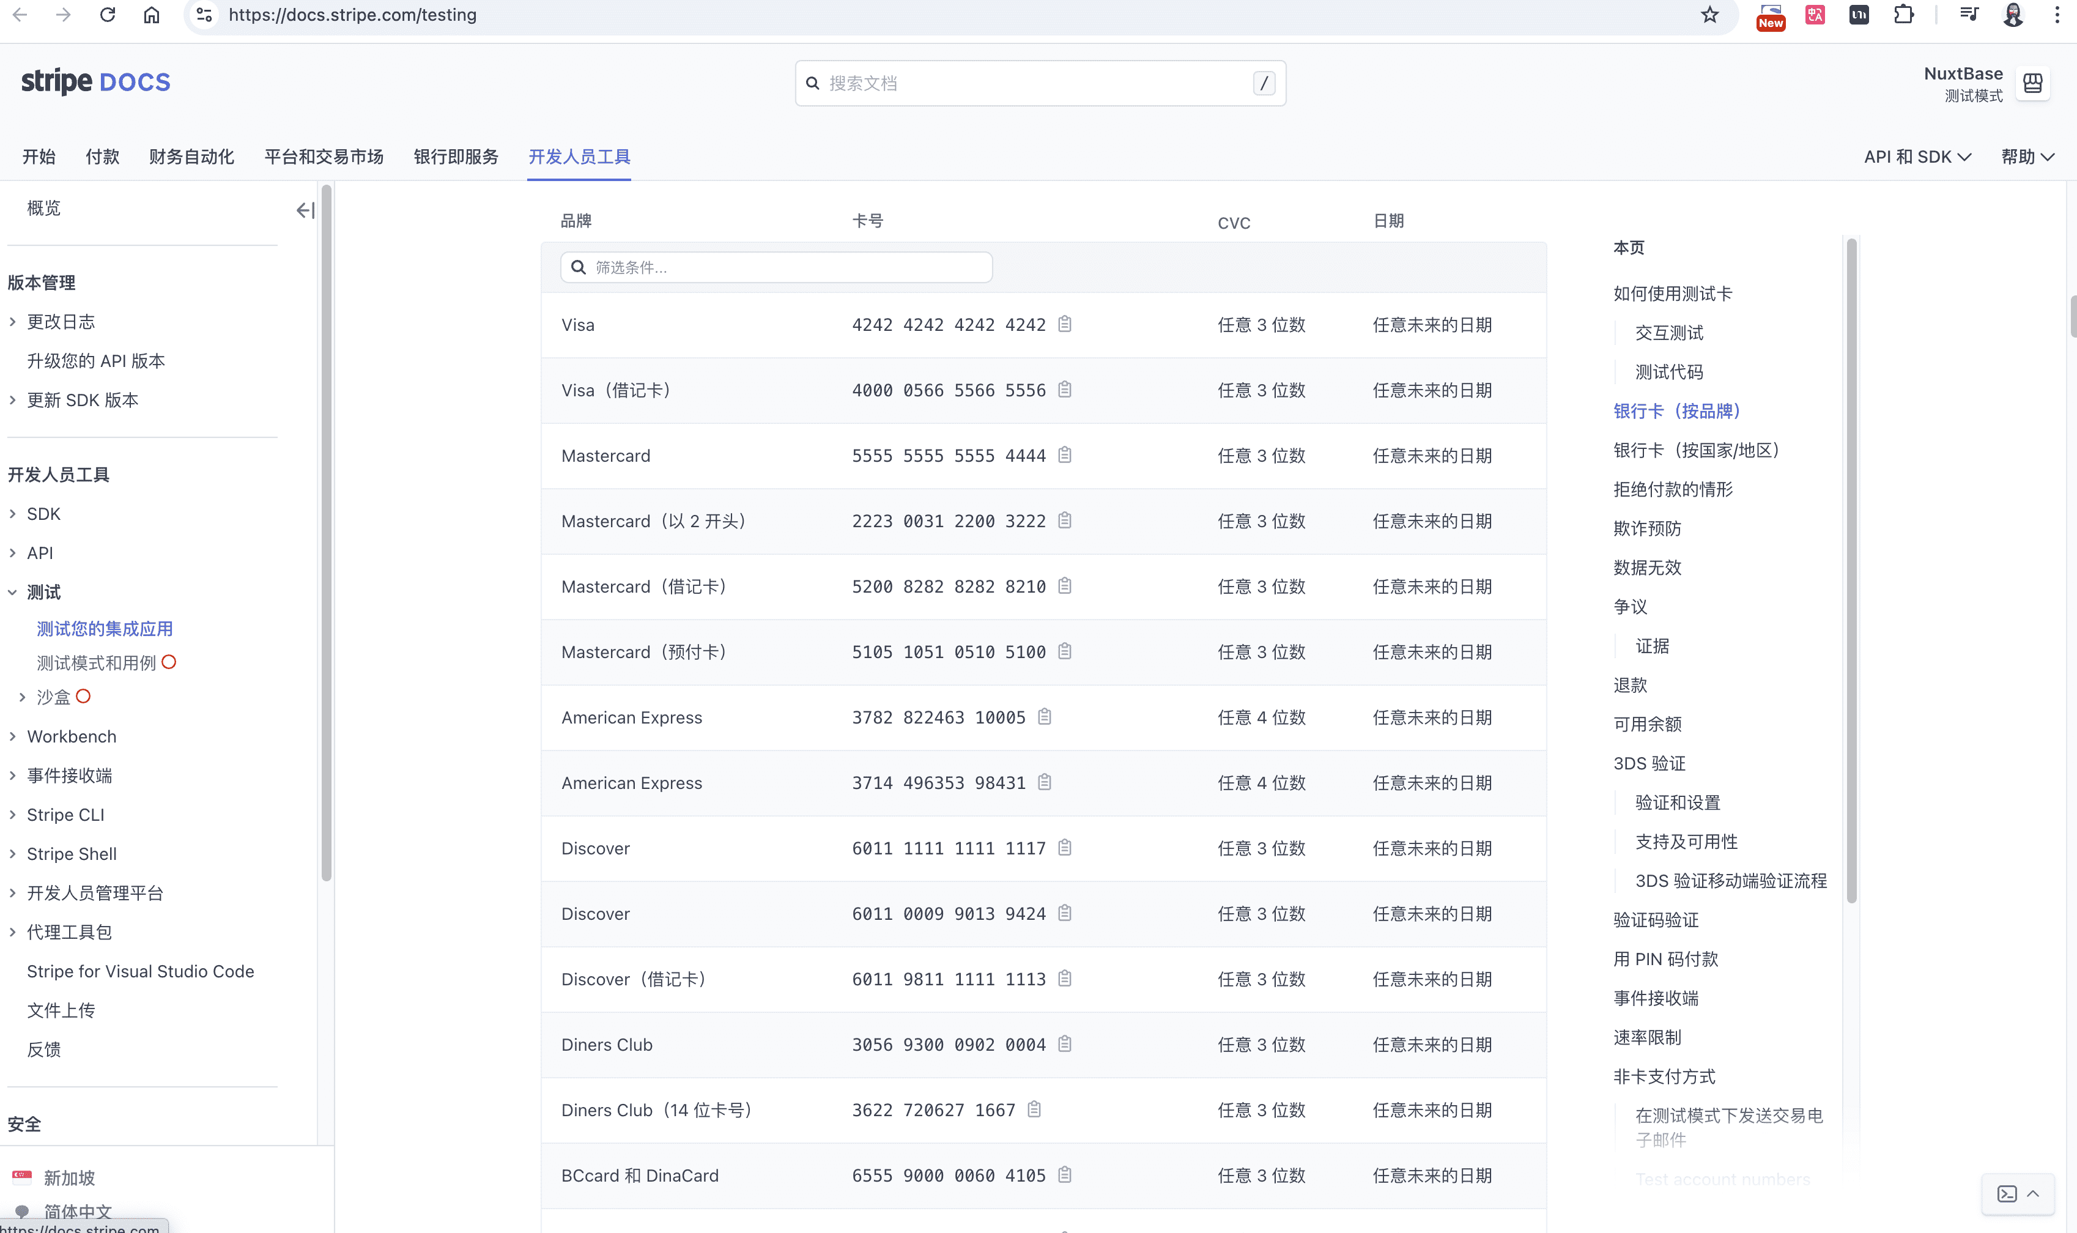The height and width of the screenshot is (1233, 2077).
Task: Copy BCcard DinaCard 6555 9000 number
Action: 1064,1176
